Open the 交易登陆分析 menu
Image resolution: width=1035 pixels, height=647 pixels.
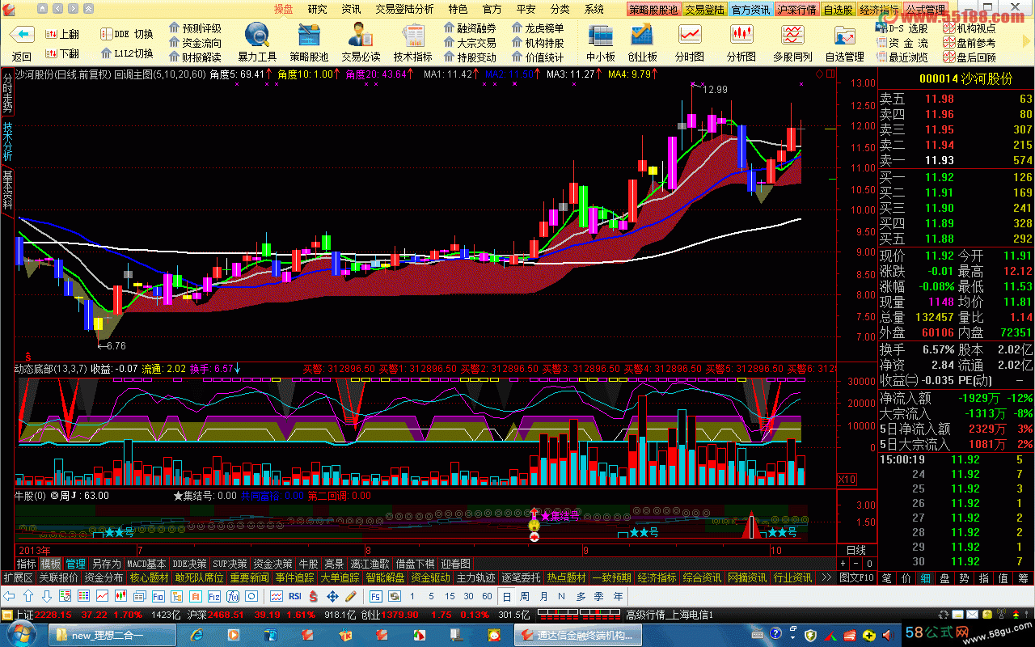click(404, 9)
